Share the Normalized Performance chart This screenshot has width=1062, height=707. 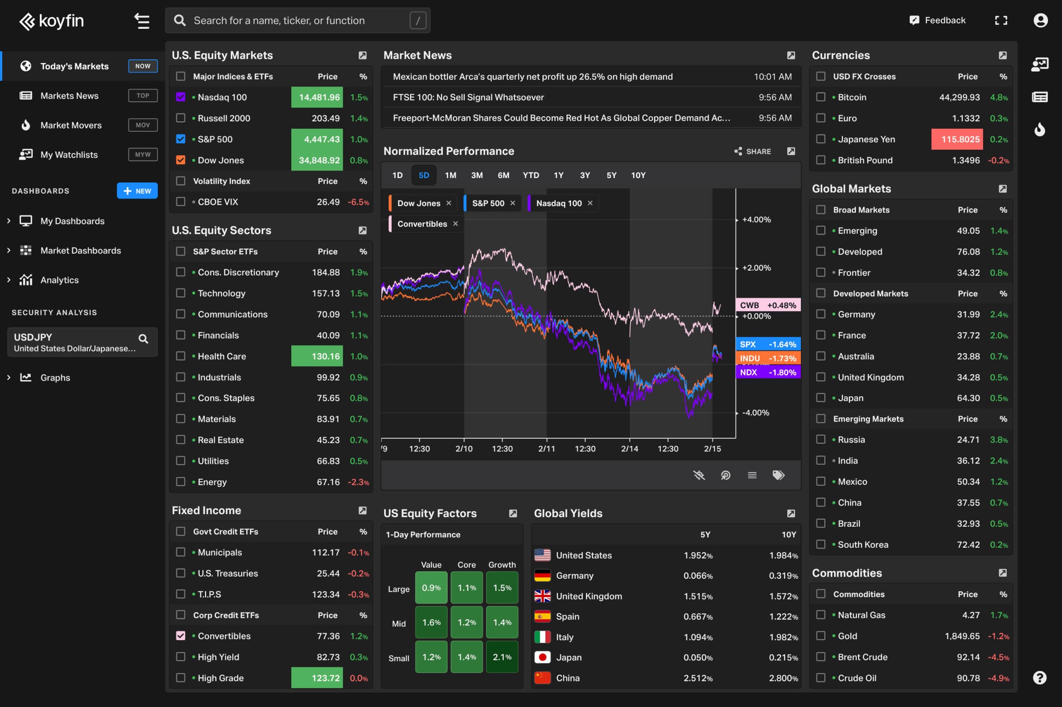click(752, 151)
